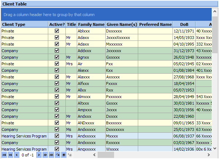Select the family name cell Agnxx
The width and height of the screenshot is (219, 159).
tap(91, 57)
